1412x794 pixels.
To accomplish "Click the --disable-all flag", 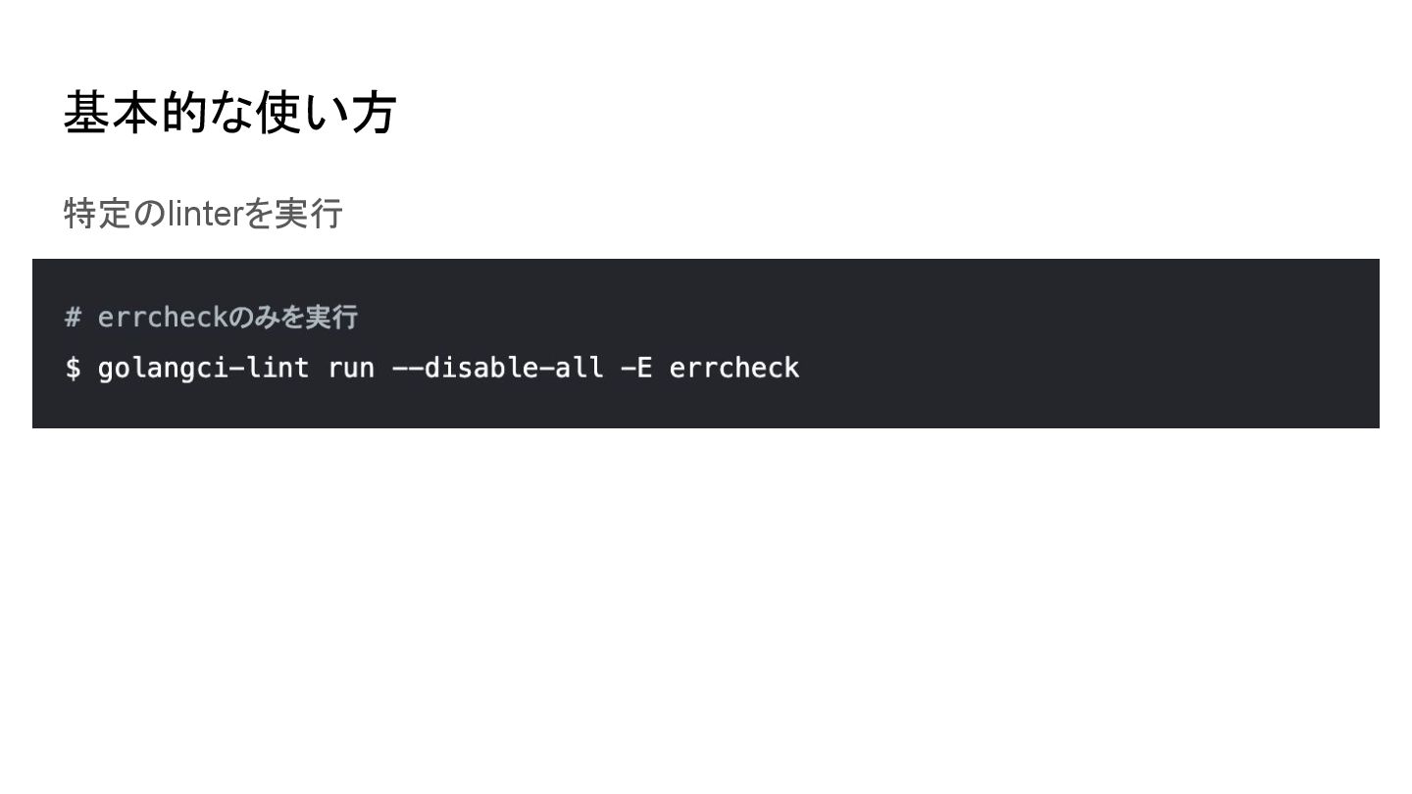I will point(497,369).
